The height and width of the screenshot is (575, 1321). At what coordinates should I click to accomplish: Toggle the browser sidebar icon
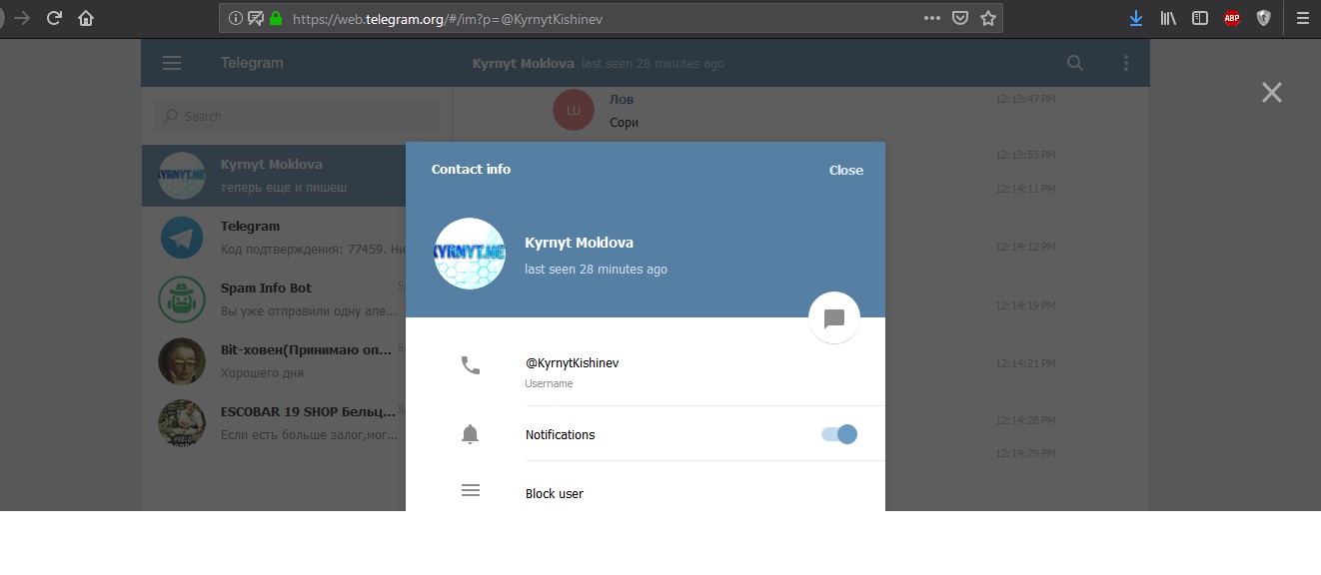pyautogui.click(x=1200, y=18)
